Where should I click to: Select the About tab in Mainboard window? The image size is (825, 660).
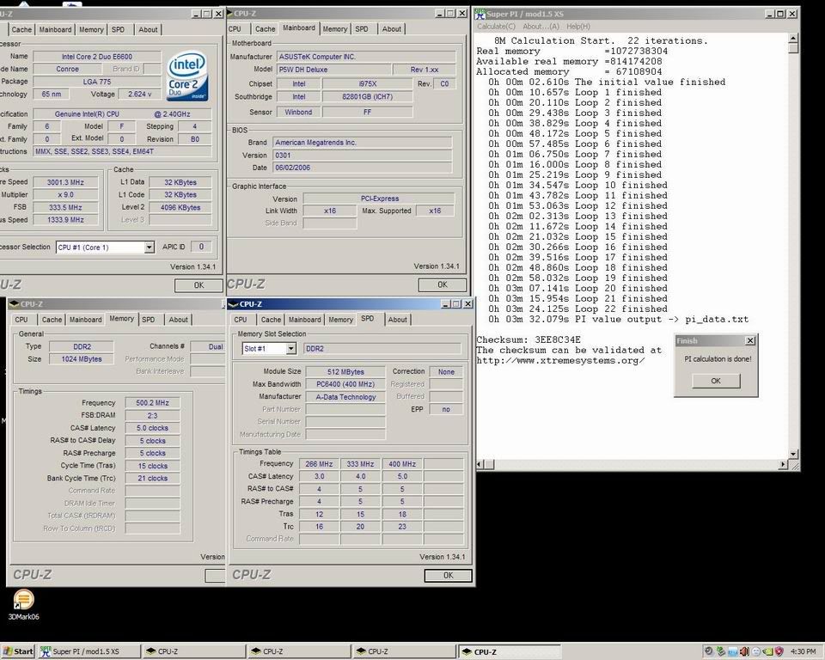pos(392,29)
